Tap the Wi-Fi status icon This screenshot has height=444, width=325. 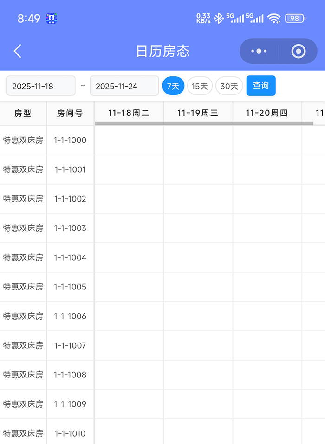(x=274, y=19)
